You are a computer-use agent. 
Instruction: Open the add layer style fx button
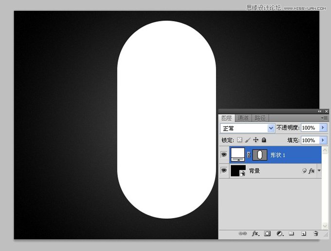(x=256, y=233)
